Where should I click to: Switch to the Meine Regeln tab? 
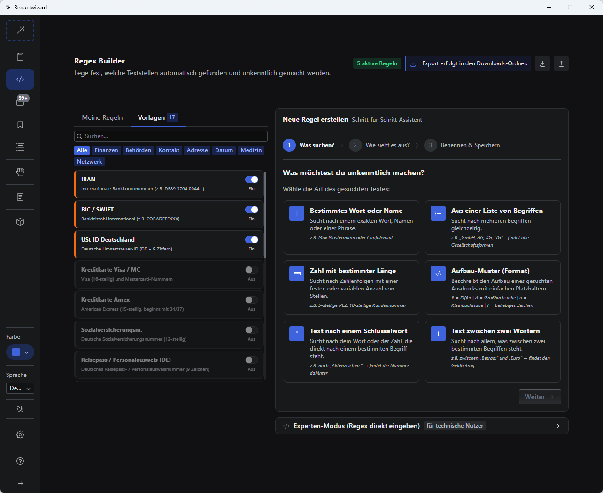click(x=102, y=117)
